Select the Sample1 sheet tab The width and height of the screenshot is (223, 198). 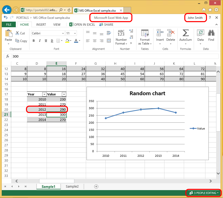(49, 187)
